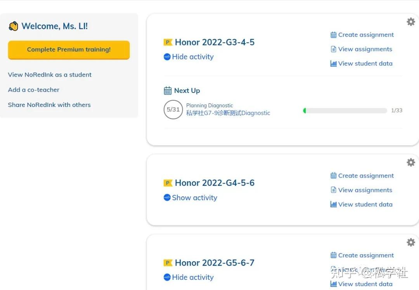Open View NoRedInk as a student

pos(50,75)
